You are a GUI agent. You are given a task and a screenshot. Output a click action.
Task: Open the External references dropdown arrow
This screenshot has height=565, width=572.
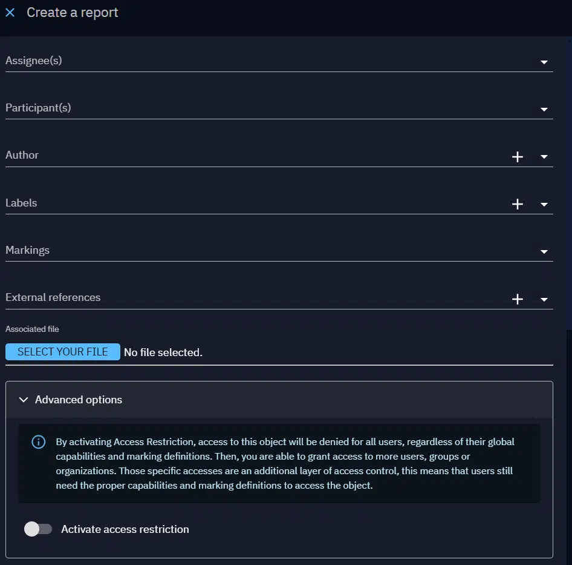pyautogui.click(x=544, y=299)
